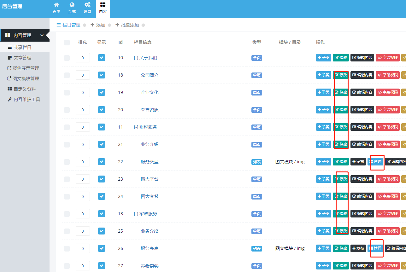
Task: Click 修改 for the 养老套餐 row
Action: tap(341, 266)
